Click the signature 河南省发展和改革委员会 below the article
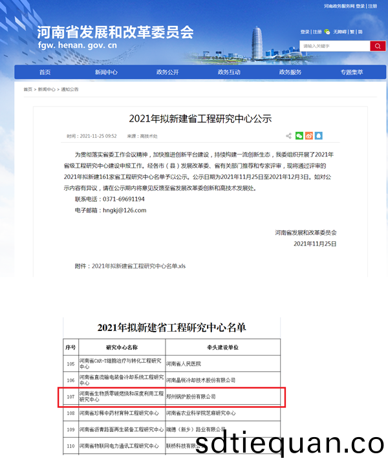This screenshot has height=472, width=388. [x=305, y=233]
